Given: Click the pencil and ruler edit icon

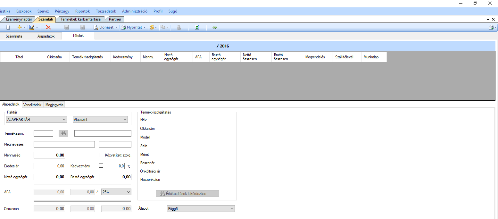Looking at the screenshot, I should coord(32,28).
